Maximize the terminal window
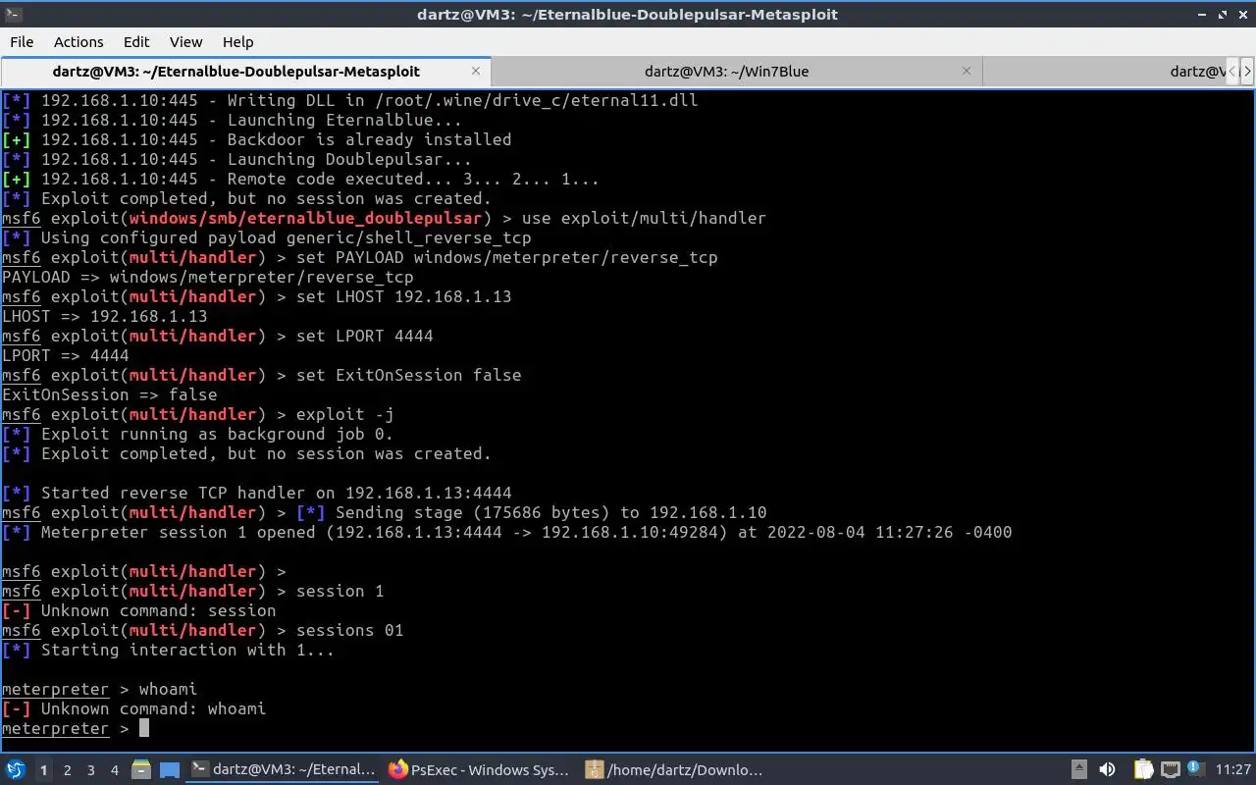The width and height of the screenshot is (1256, 785). pos(1224,14)
